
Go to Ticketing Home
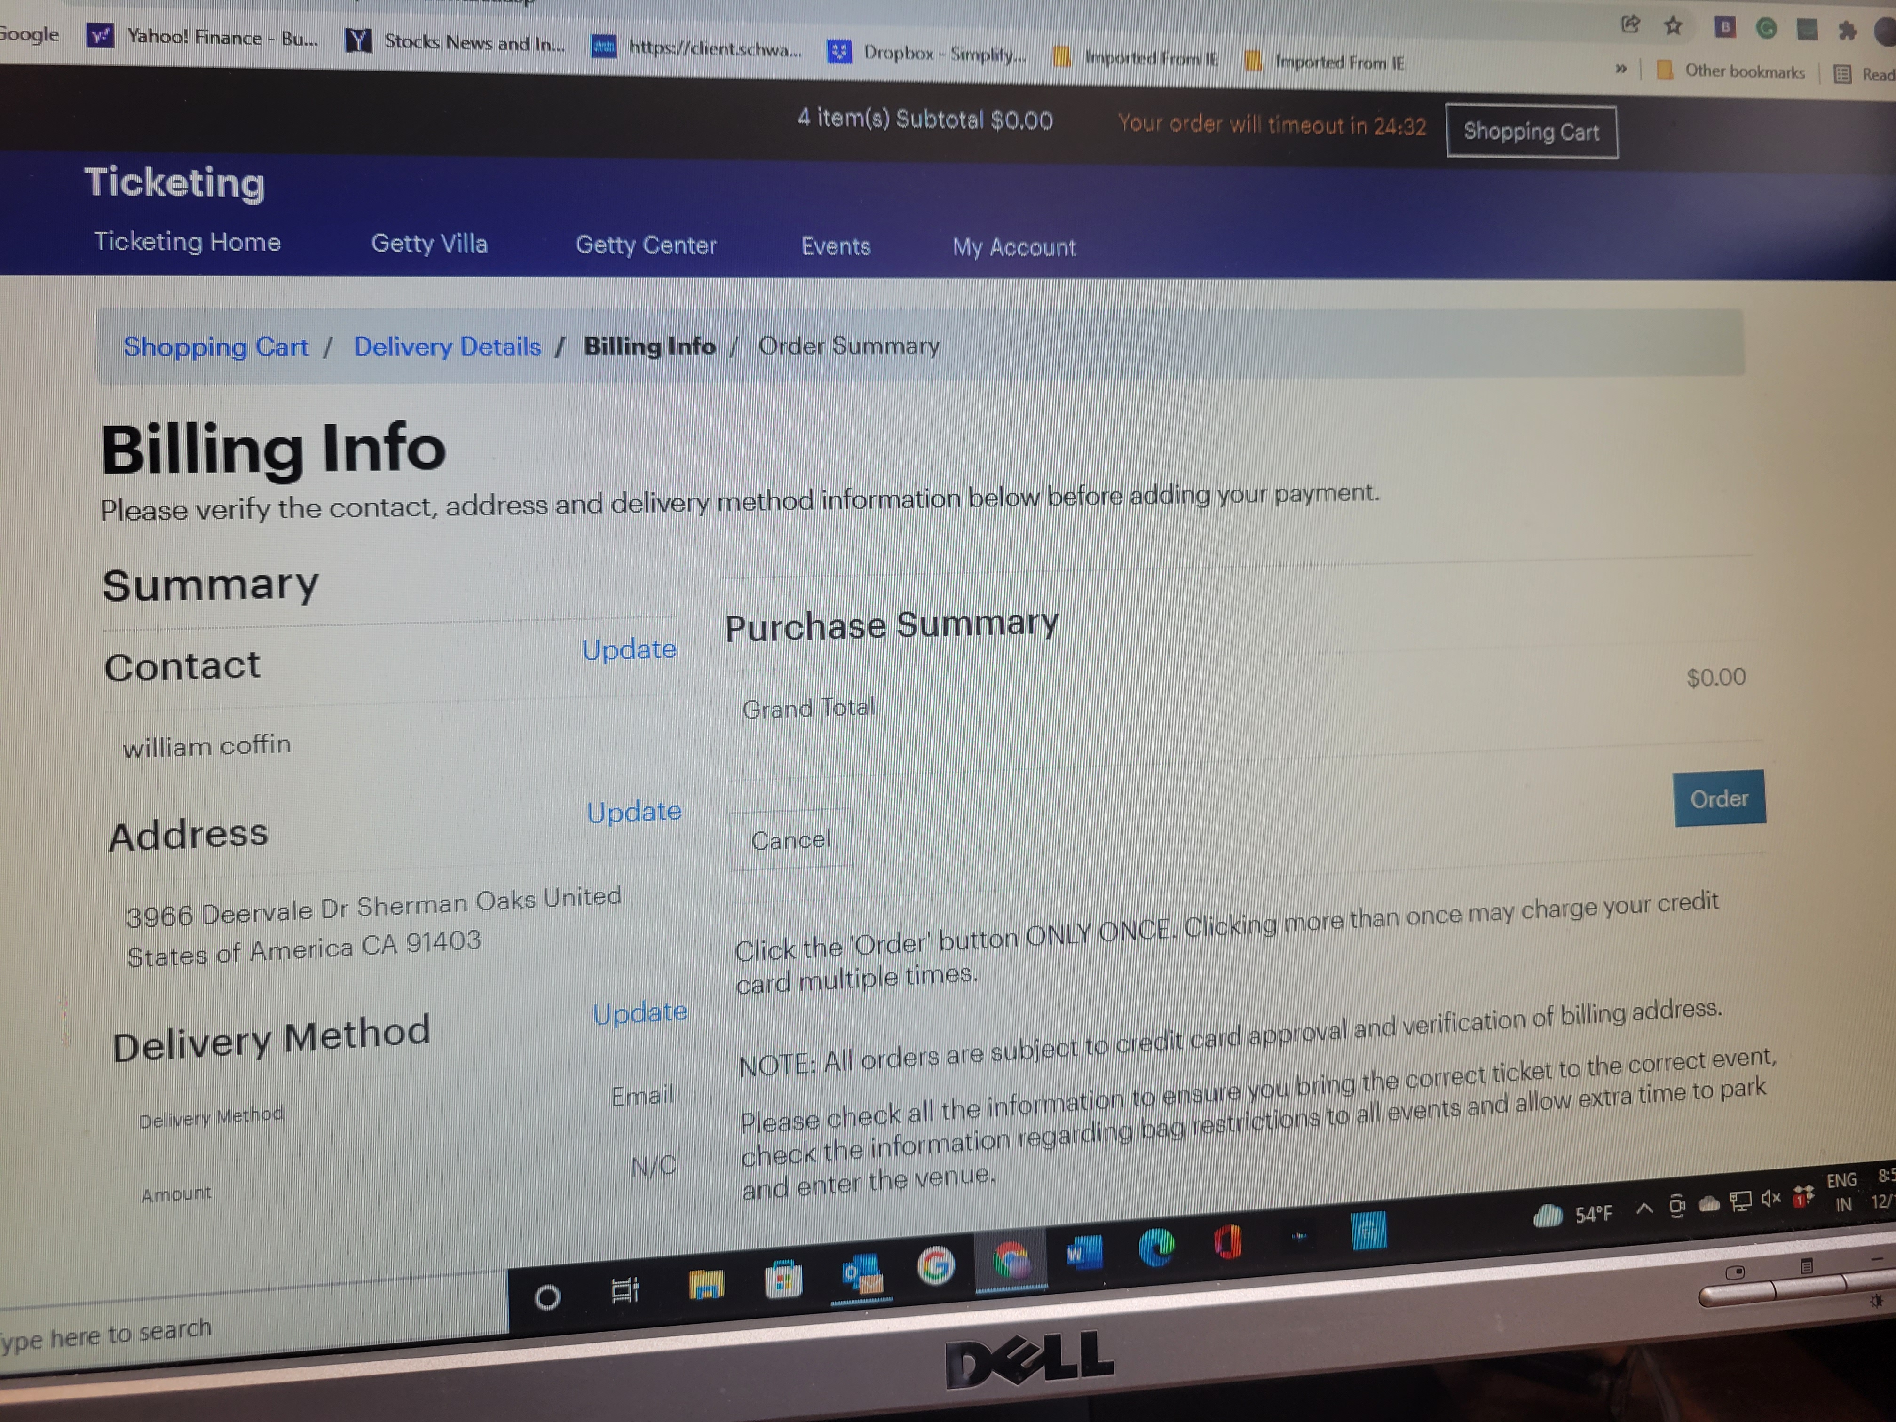188,242
